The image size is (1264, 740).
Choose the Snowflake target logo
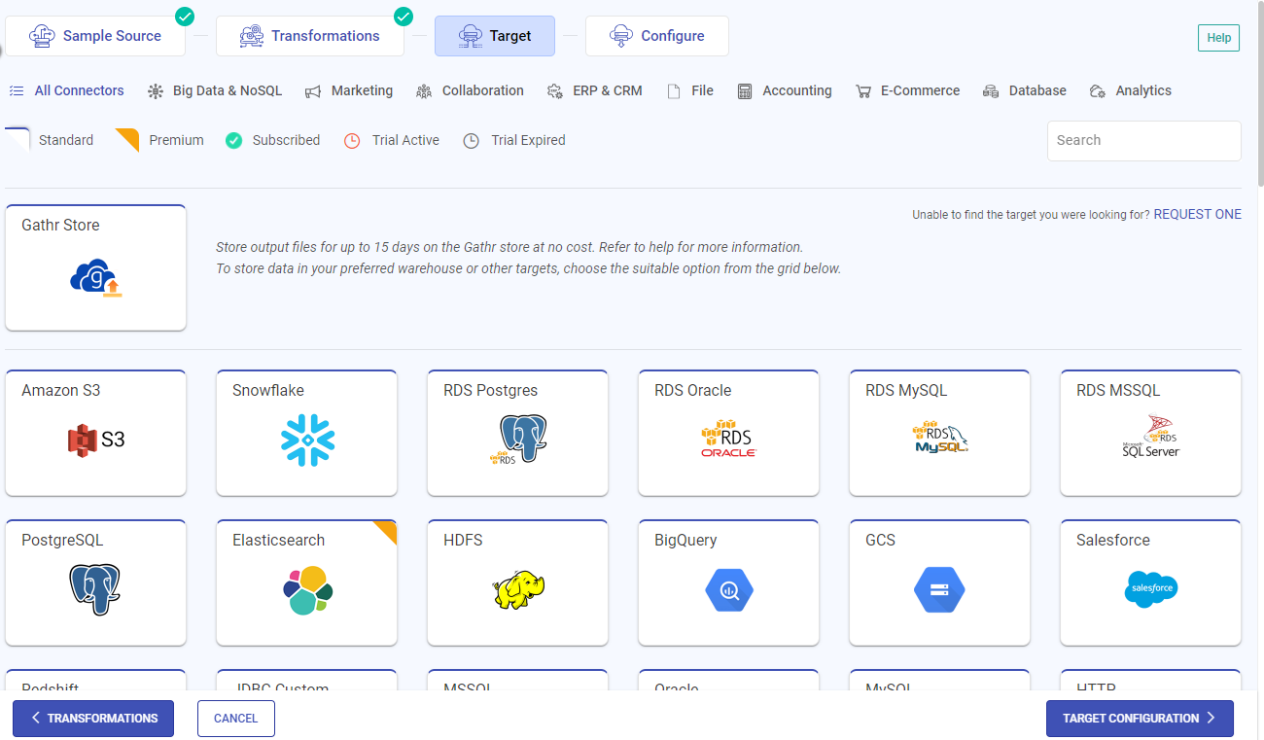pyautogui.click(x=307, y=440)
